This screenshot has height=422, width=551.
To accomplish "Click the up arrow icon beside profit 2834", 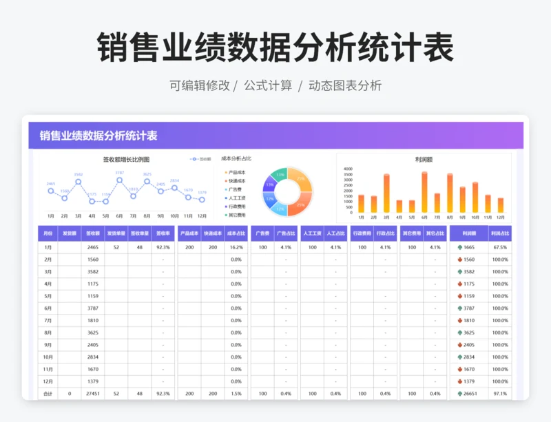I will pos(459,357).
